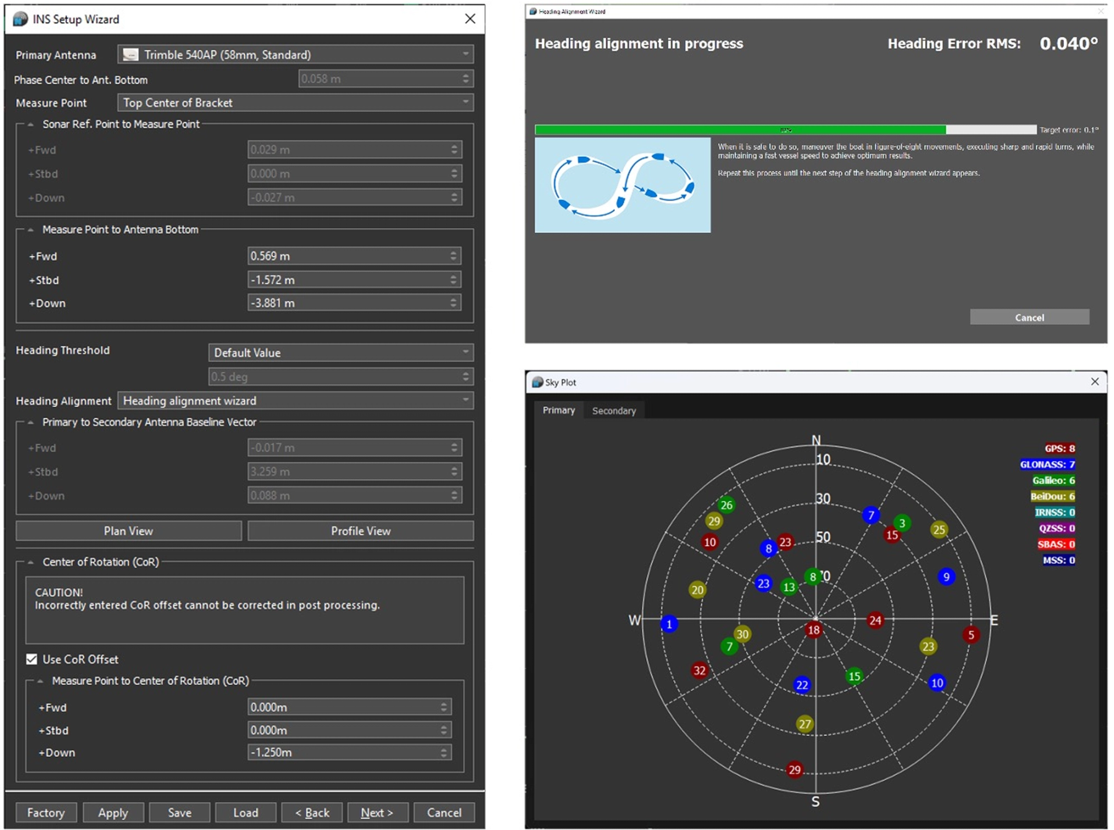Click the Plan View button

tap(129, 531)
